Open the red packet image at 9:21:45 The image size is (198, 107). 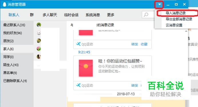[86, 68]
